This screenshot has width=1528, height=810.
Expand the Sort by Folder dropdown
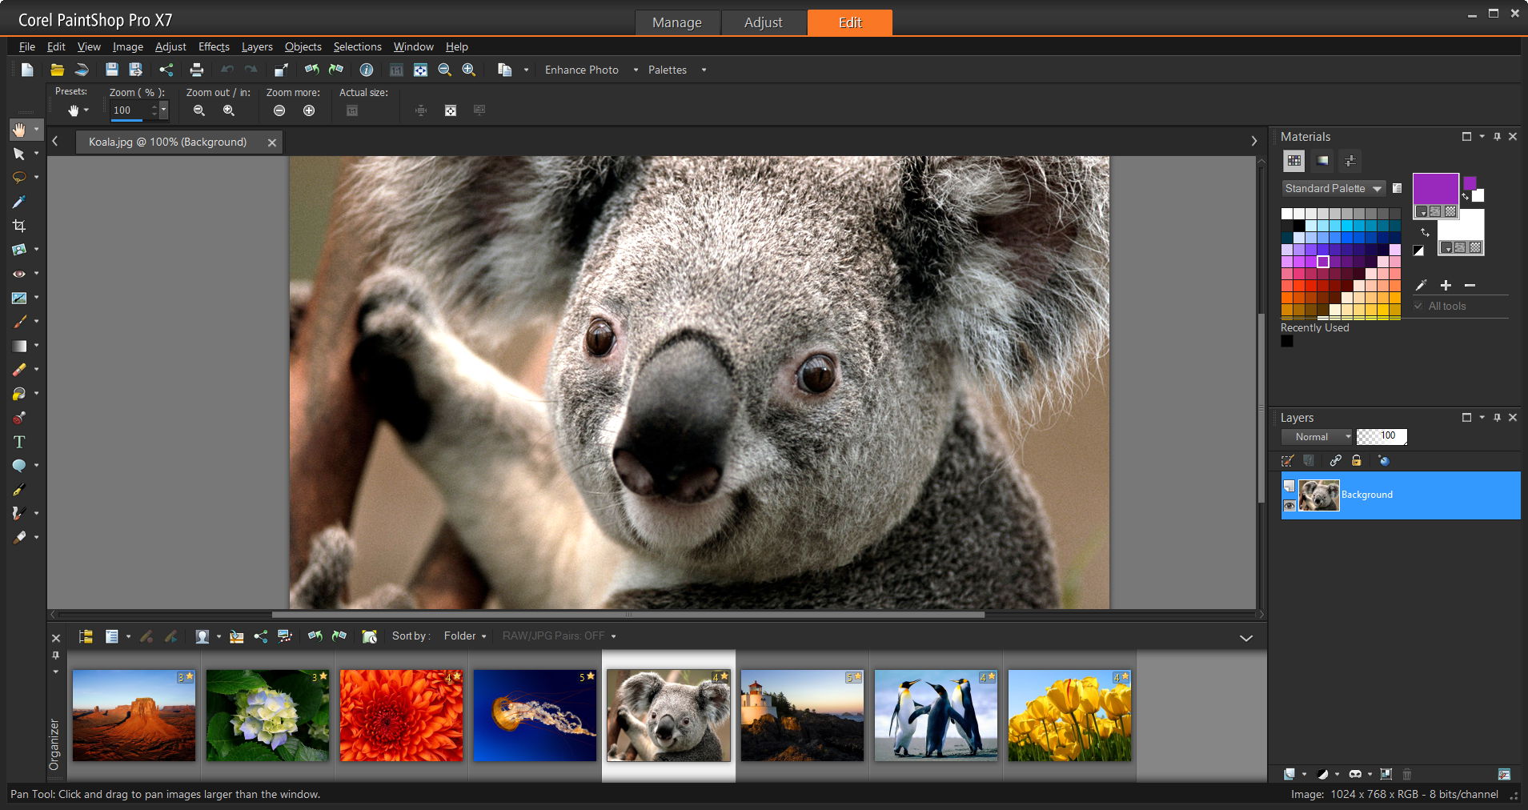point(465,636)
